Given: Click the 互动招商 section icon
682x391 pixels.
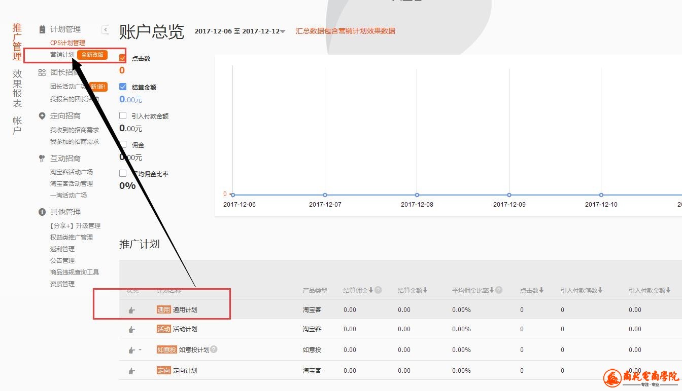Looking at the screenshot, I should click(x=42, y=159).
